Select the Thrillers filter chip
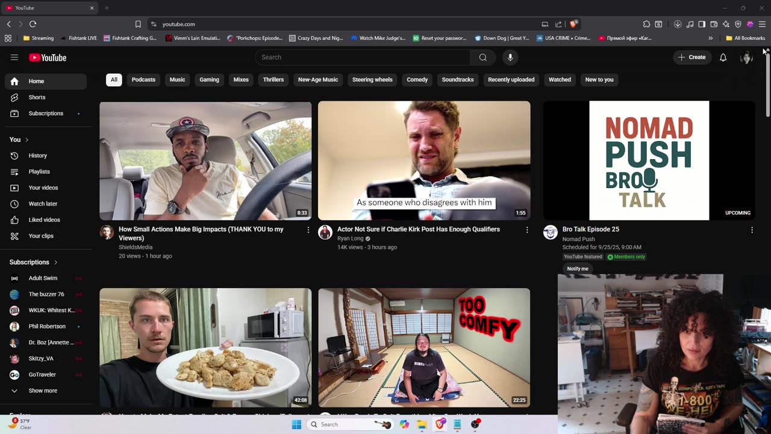 pyautogui.click(x=273, y=80)
